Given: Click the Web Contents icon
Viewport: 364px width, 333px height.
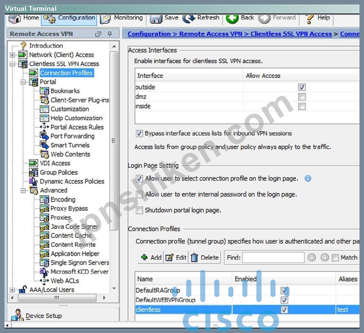Looking at the screenshot, I should click(x=44, y=154).
